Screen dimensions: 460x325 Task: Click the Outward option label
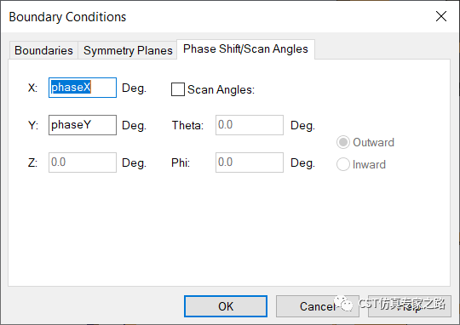[373, 142]
